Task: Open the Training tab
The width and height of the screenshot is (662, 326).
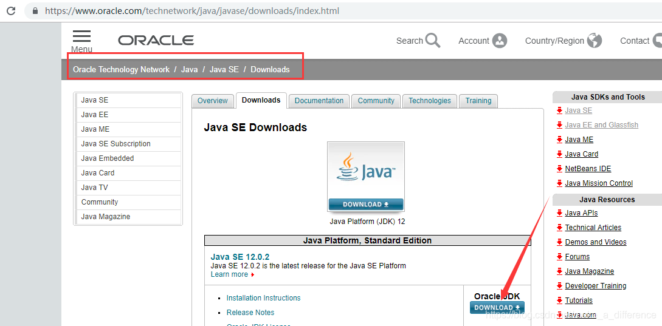Action: click(478, 101)
